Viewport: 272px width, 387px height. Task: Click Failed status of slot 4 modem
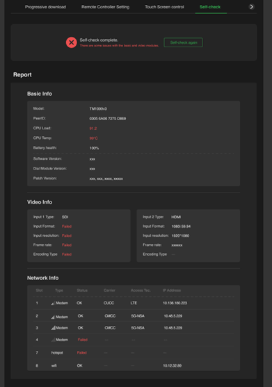(x=83, y=340)
